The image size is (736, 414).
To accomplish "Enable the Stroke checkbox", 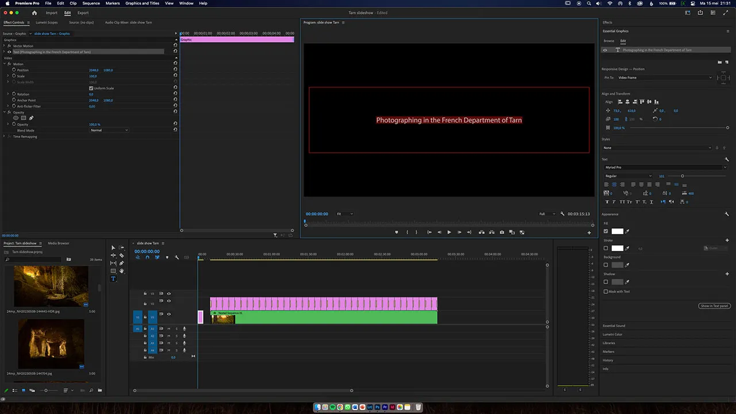I will (x=605, y=248).
